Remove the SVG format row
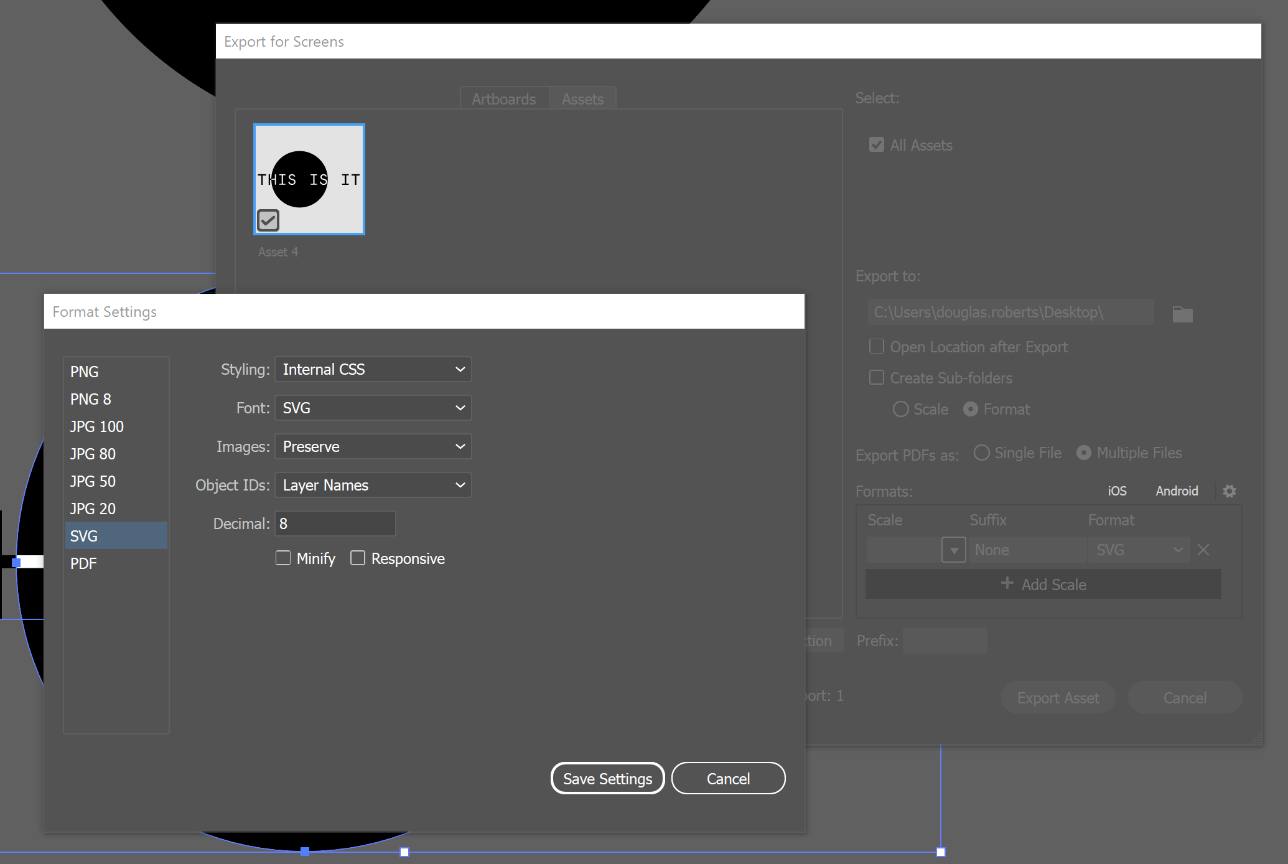Viewport: 1288px width, 864px height. click(x=1203, y=550)
